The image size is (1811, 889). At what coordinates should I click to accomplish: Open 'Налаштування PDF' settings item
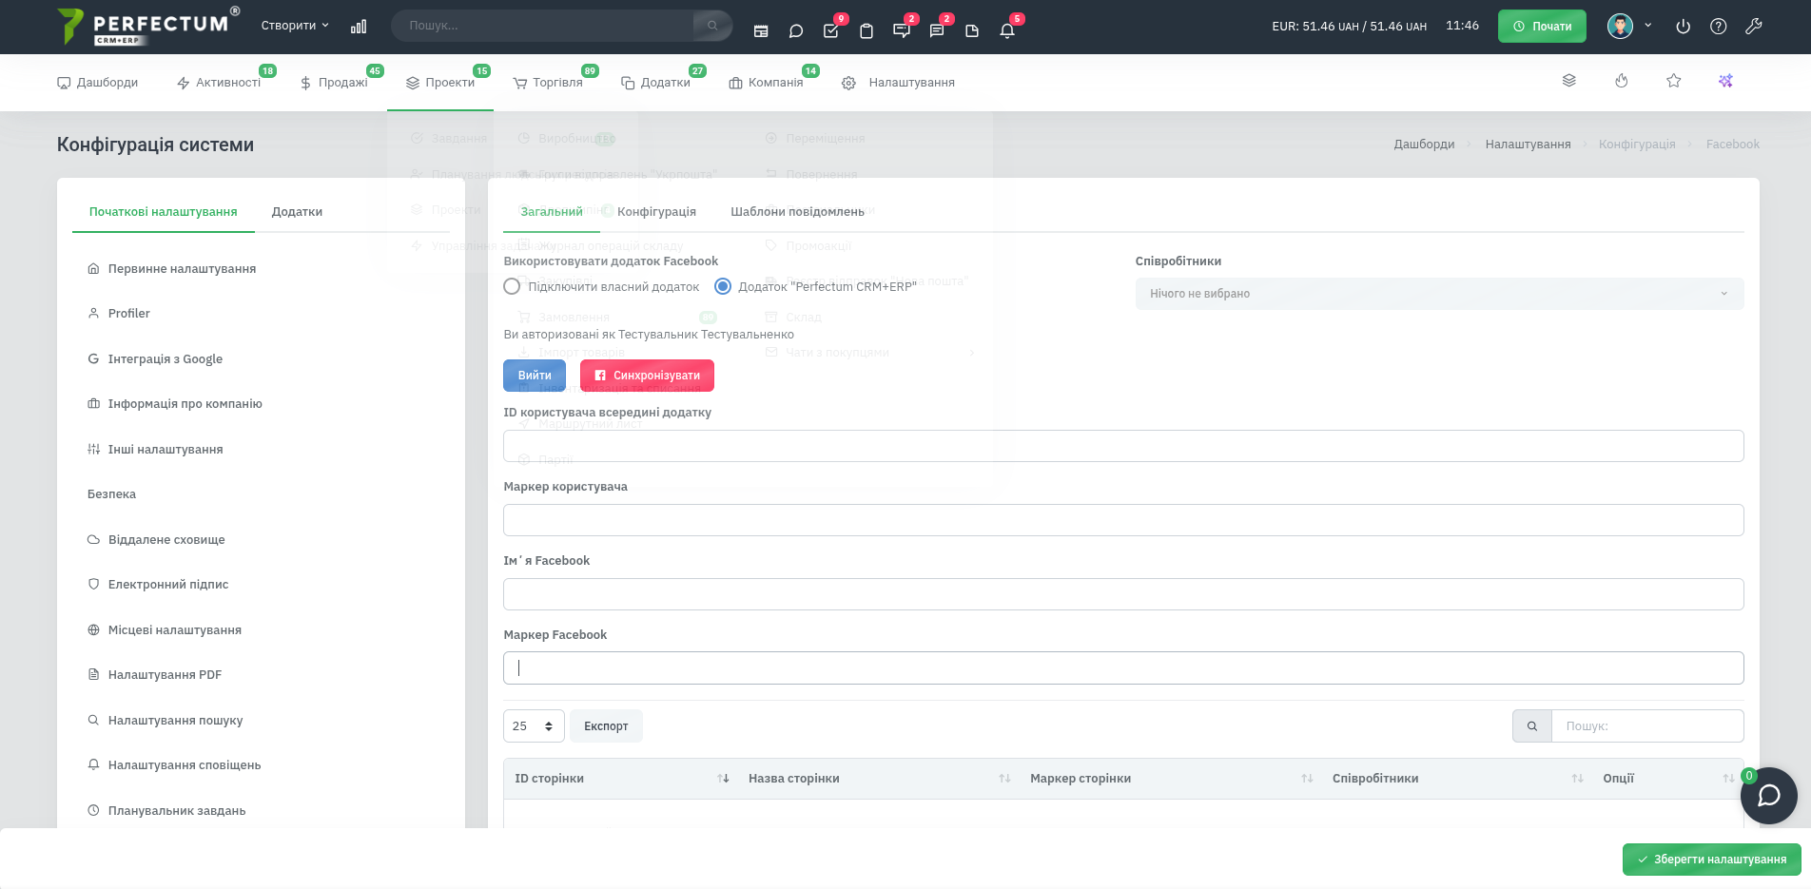(164, 675)
